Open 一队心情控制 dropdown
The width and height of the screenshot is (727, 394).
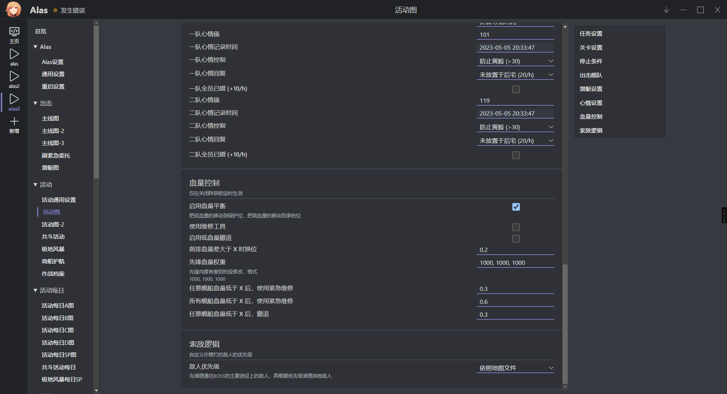pyautogui.click(x=515, y=61)
